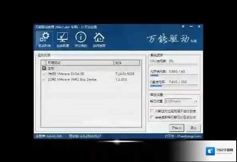Toggle checkbox for VMware SVGA 3D driver
Viewport: 237px width, 162px height.
44,74
